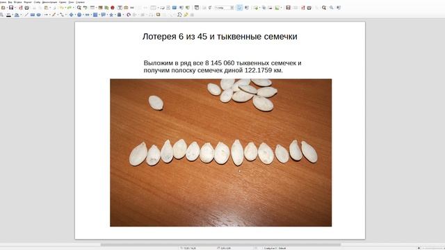Screen dimensions: 445x250
Task: Select the pumpkin seeds photo on the slide
Action: (x=221, y=153)
